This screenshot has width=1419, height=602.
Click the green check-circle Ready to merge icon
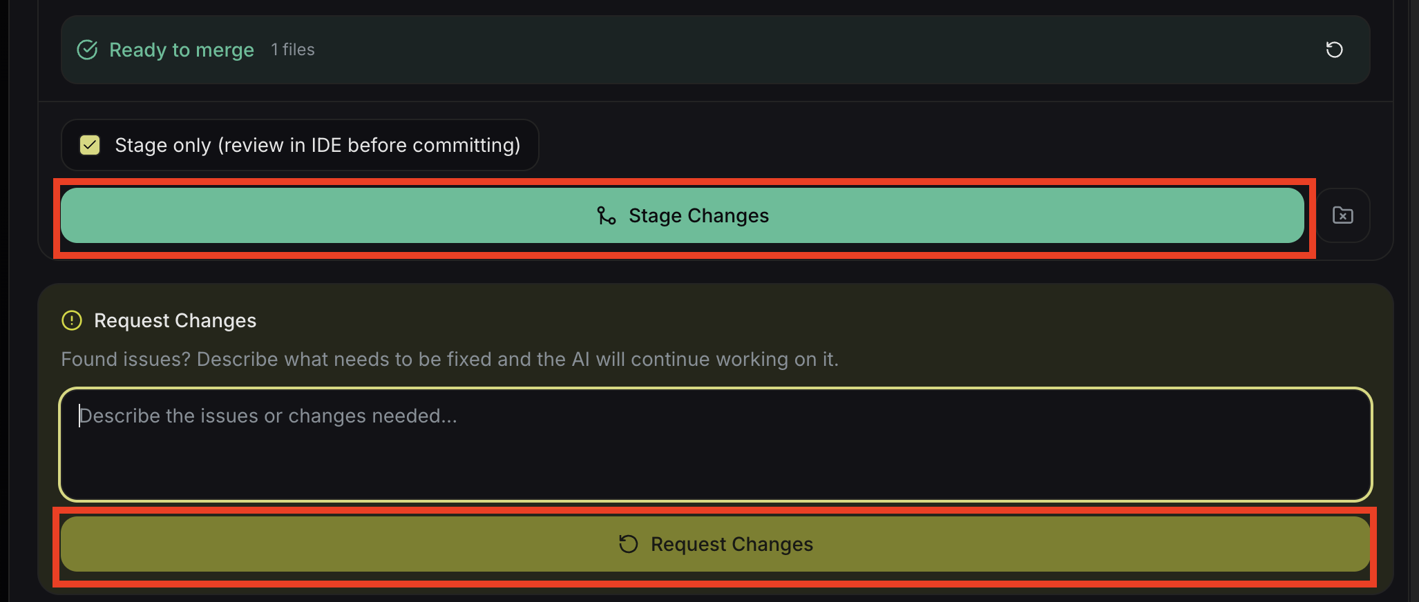[87, 50]
